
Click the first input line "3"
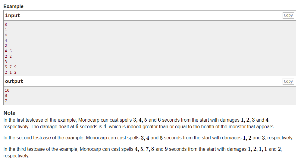[6, 24]
